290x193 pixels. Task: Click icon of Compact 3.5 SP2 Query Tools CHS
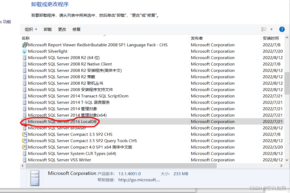(25, 141)
